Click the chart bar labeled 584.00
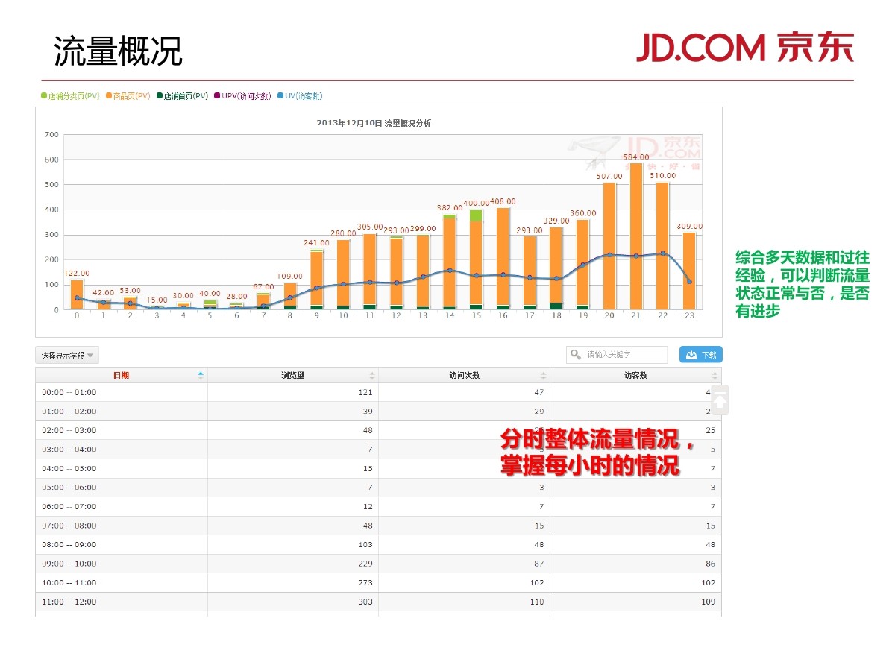Image resolution: width=895 pixels, height=671 pixels. point(636,236)
